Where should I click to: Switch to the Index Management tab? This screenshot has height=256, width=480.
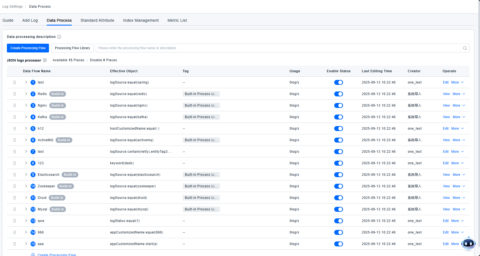(141, 20)
